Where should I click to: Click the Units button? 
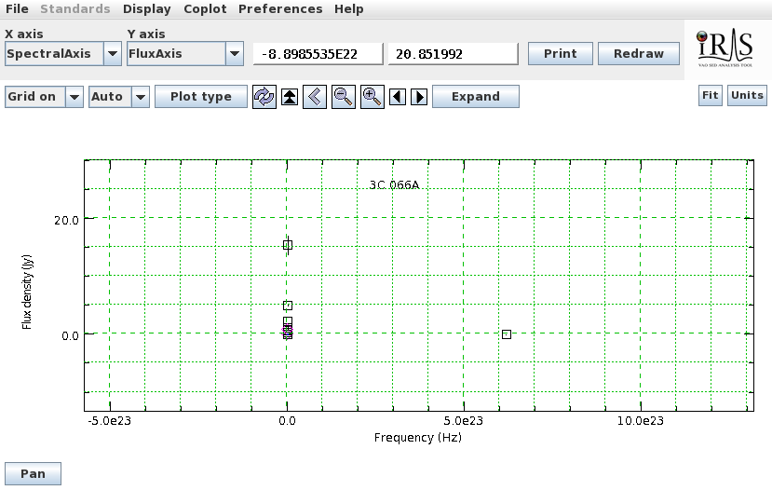[x=747, y=95]
